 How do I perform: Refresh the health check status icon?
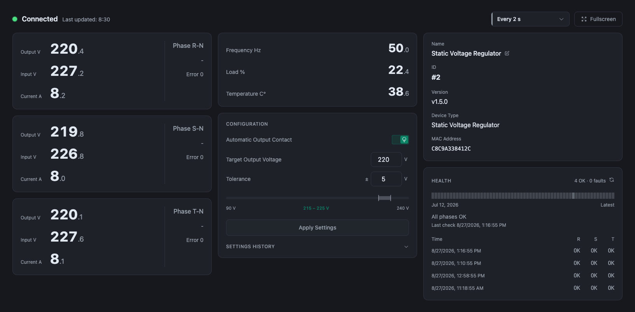pyautogui.click(x=612, y=180)
